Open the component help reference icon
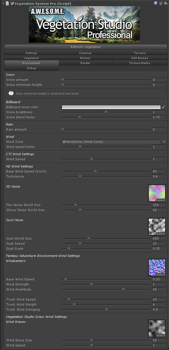The width and height of the screenshot is (169, 350). pyautogui.click(x=156, y=3)
